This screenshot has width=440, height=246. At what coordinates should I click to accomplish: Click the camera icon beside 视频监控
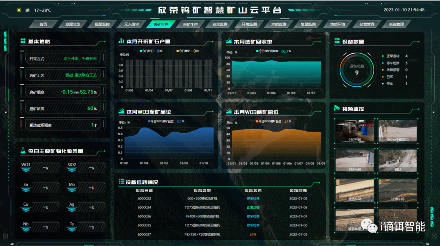pos(337,108)
